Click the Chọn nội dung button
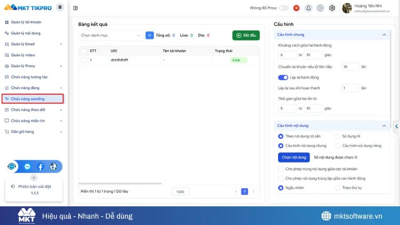This screenshot has width=400, height=225. click(x=294, y=157)
